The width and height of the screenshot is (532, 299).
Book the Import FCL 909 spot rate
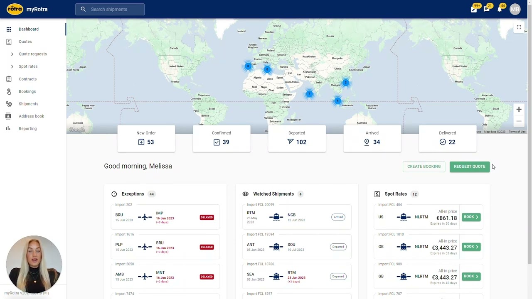click(471, 276)
